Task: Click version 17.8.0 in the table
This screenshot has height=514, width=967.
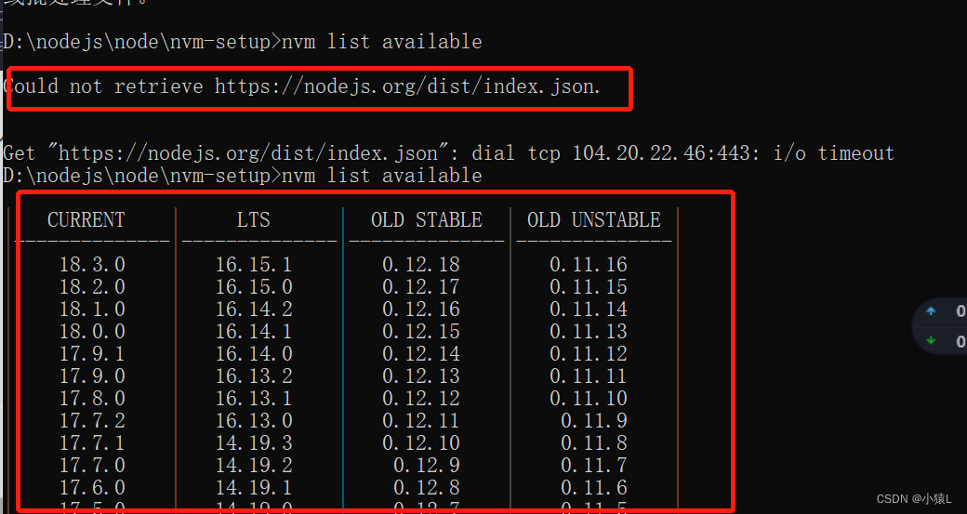Action: tap(92, 398)
